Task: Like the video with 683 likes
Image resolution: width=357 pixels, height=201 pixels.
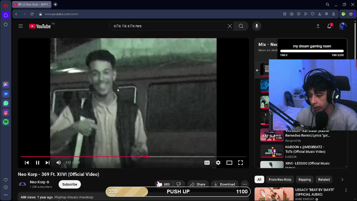Action: click(163, 184)
